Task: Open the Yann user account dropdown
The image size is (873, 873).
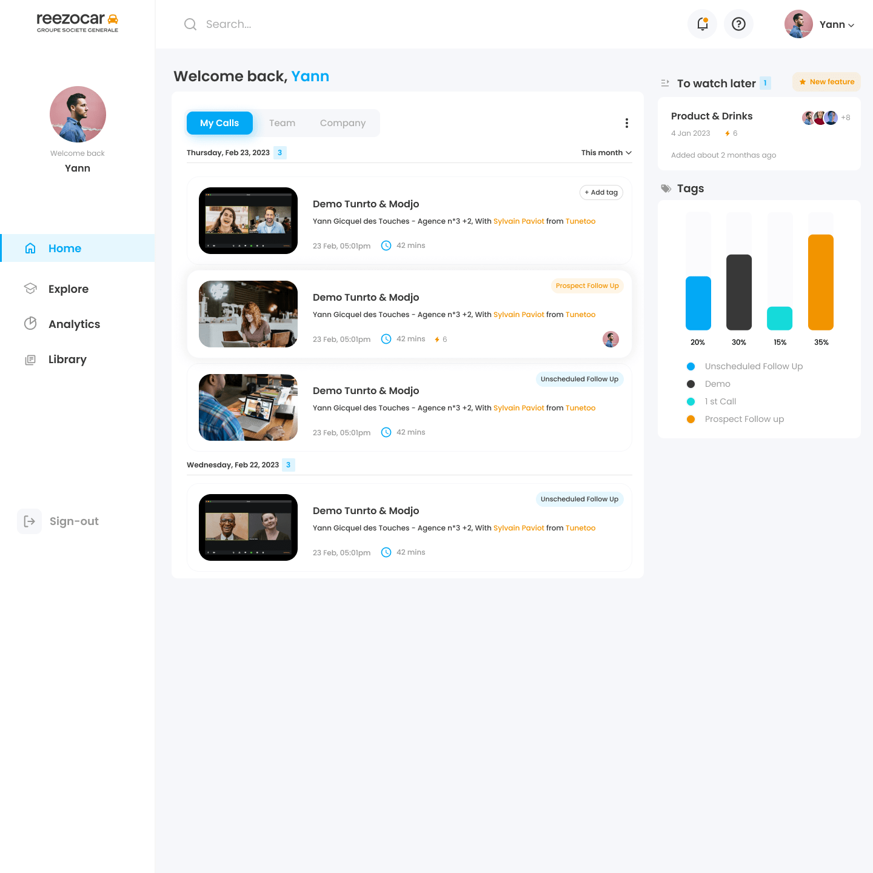Action: [837, 25]
